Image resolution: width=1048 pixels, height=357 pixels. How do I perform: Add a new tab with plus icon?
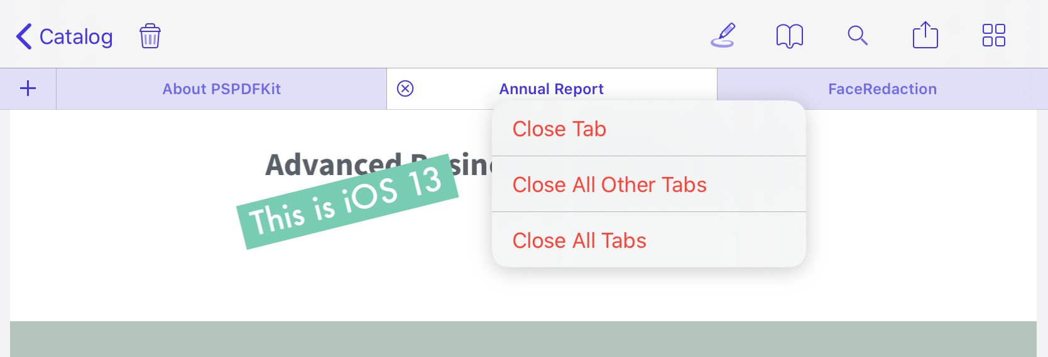(28, 88)
